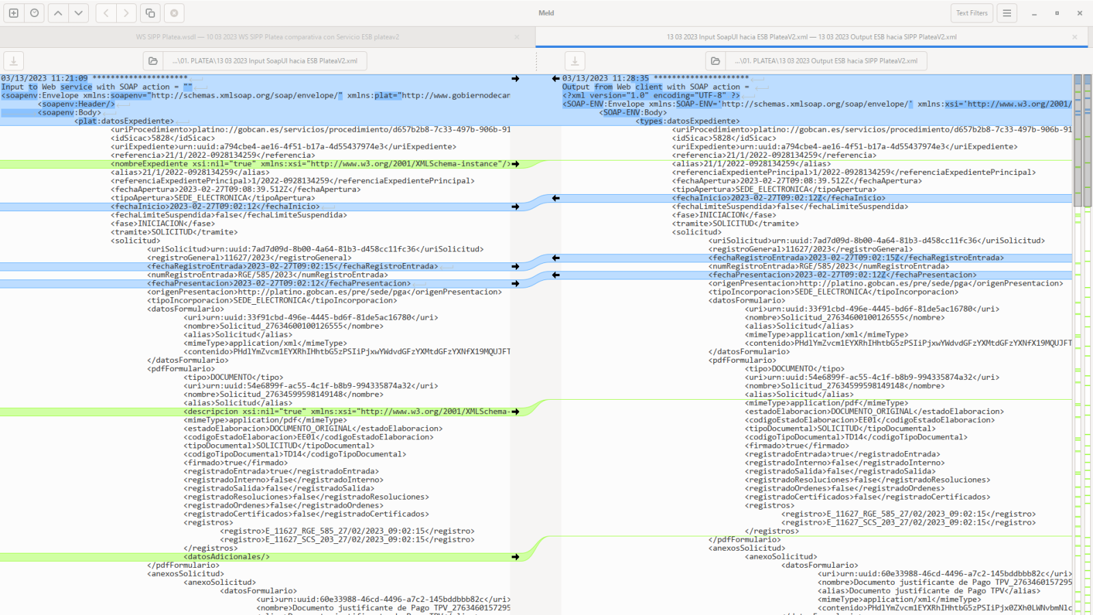Save the right pane Output file
This screenshot has width=1093, height=615.
(575, 61)
